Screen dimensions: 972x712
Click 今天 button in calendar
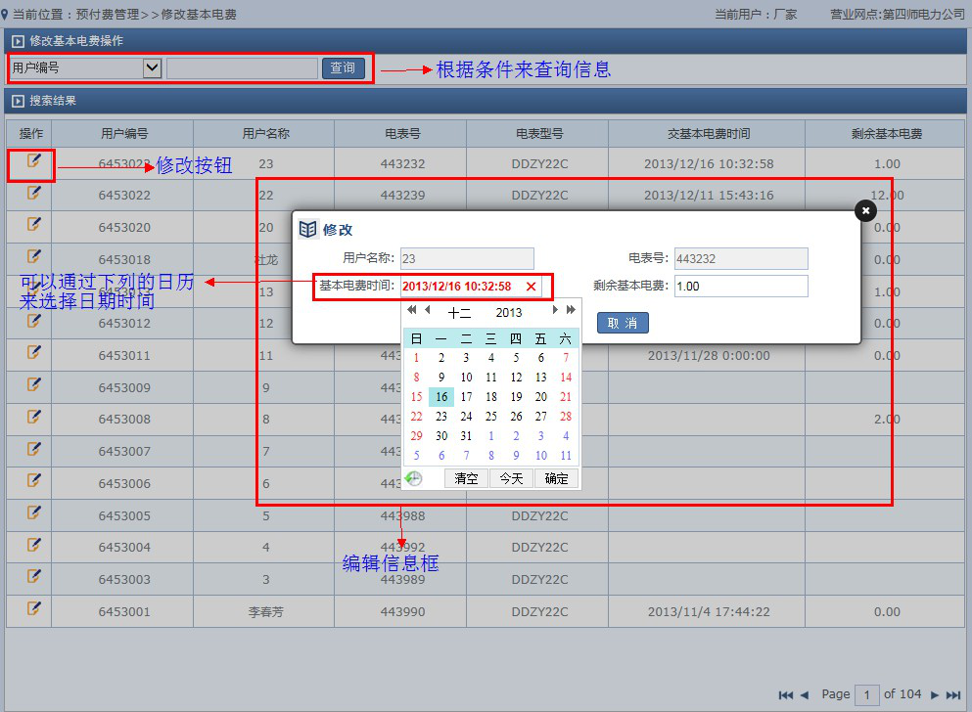click(x=511, y=478)
